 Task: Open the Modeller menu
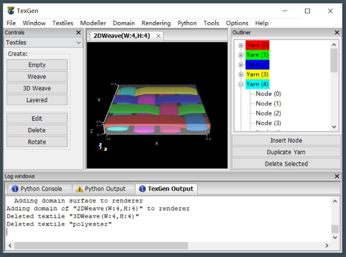click(93, 23)
